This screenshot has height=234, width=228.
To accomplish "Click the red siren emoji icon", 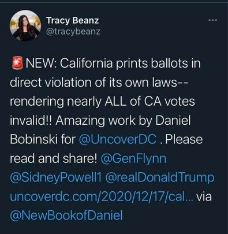I will (17, 63).
